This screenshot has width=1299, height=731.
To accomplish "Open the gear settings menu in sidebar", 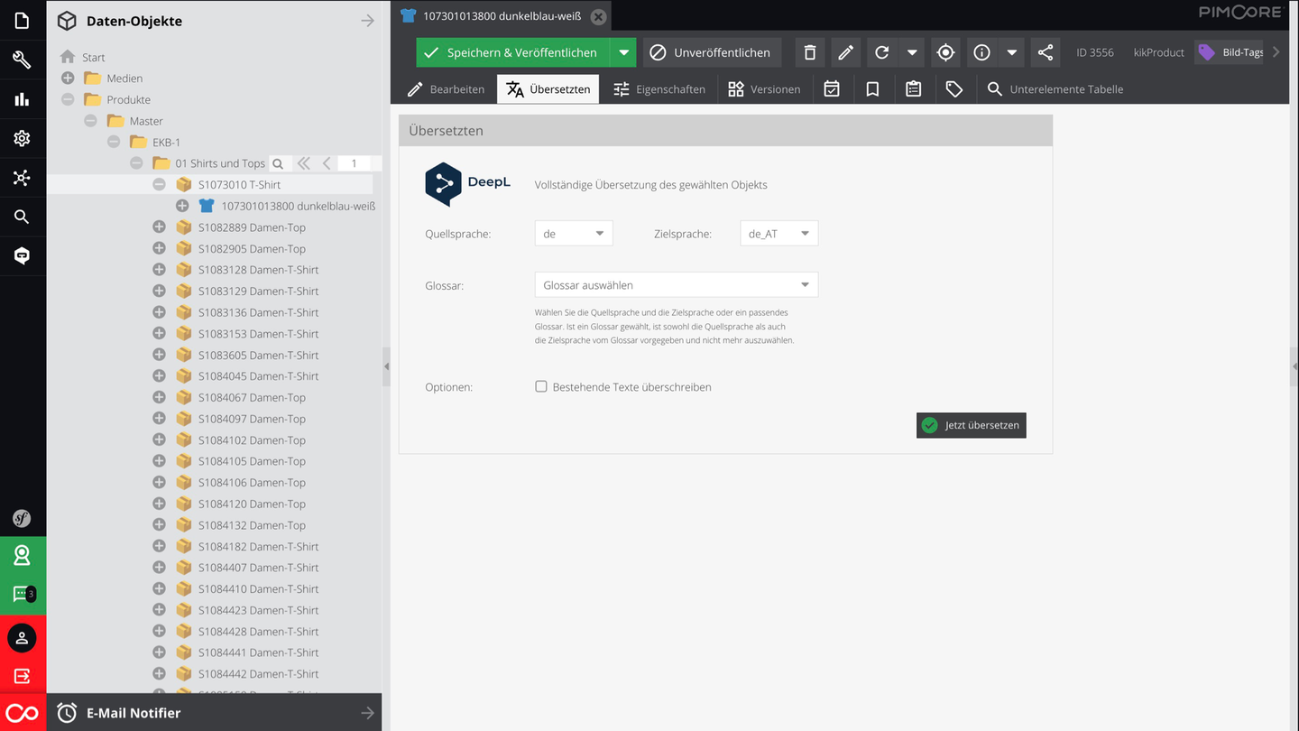I will point(22,138).
